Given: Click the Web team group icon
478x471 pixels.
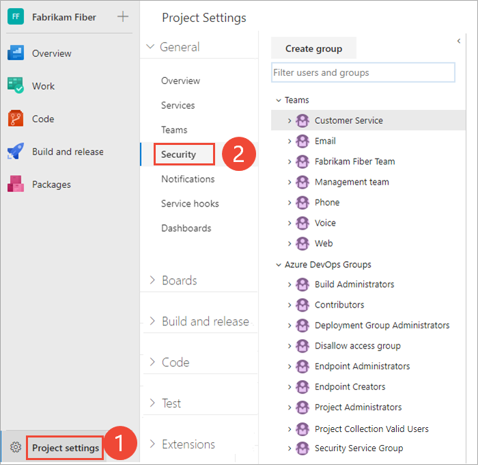Looking at the screenshot, I should 303,243.
